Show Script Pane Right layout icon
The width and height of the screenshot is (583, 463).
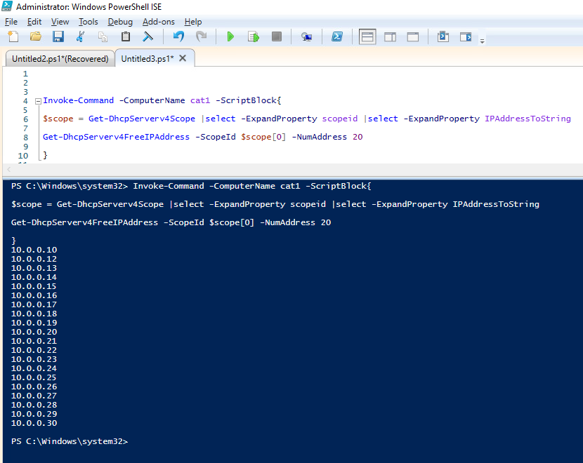(390, 36)
